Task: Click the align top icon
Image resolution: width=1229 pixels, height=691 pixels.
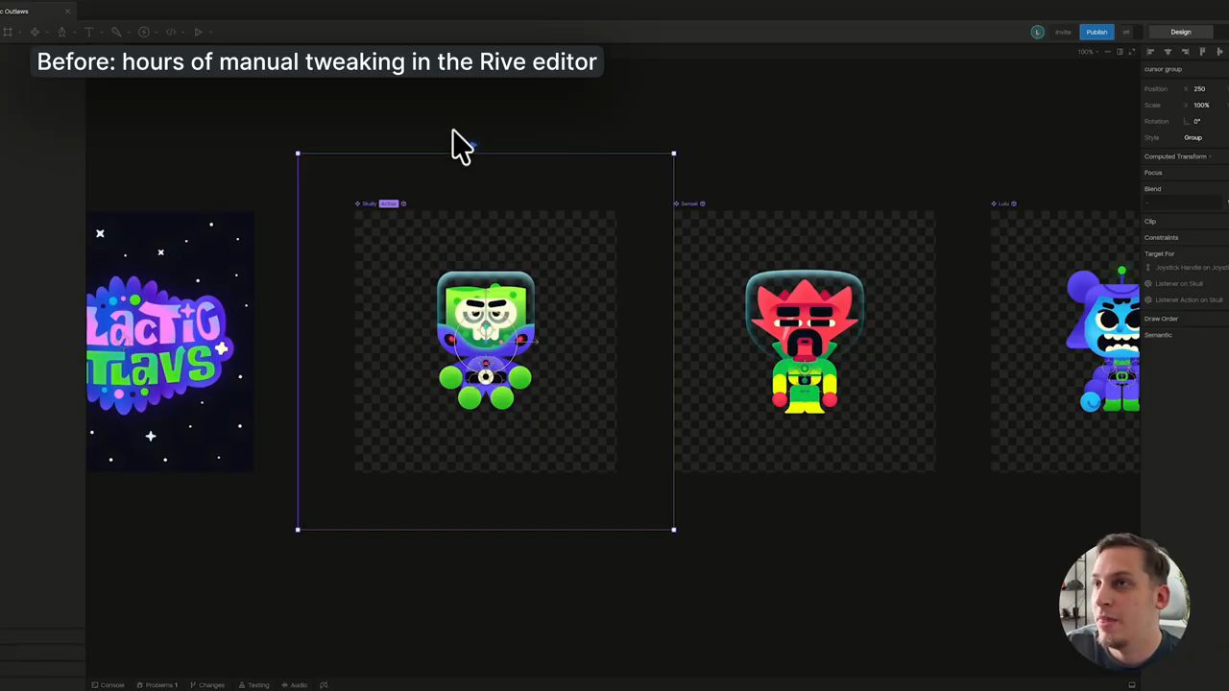Action: coord(1202,52)
